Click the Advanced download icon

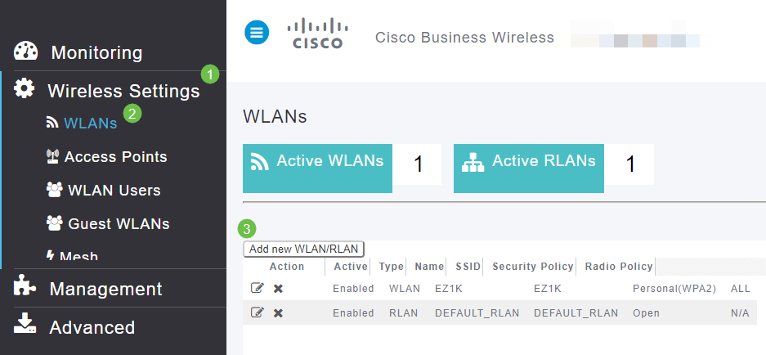[x=25, y=325]
